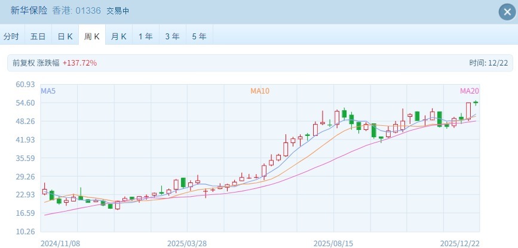This screenshot has width=518, height=248.
Task: Click the MA10 legend label
Action: 260,91
